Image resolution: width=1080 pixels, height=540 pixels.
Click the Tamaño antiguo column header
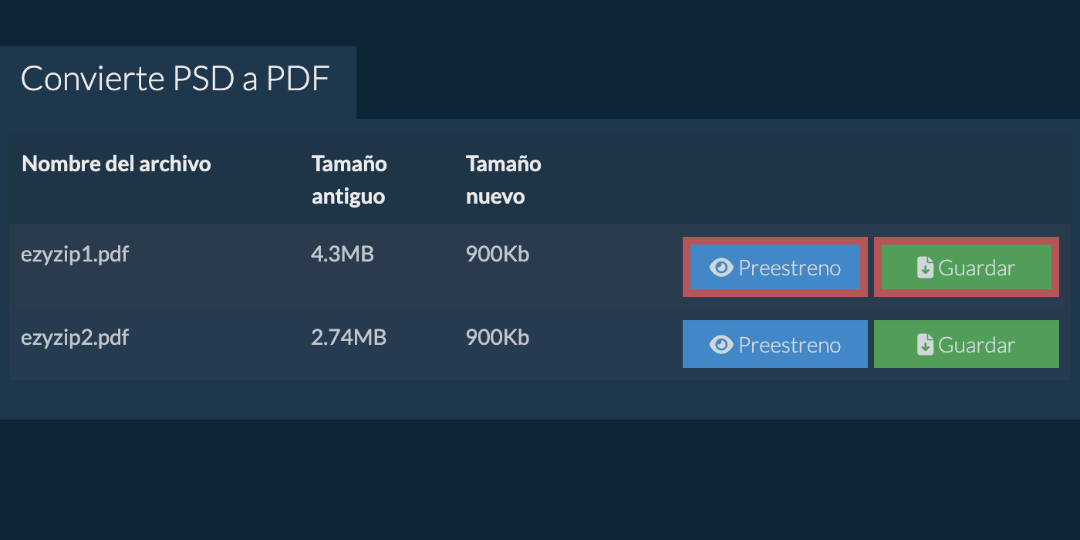349,180
